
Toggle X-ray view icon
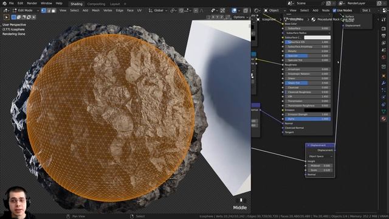coord(246,10)
